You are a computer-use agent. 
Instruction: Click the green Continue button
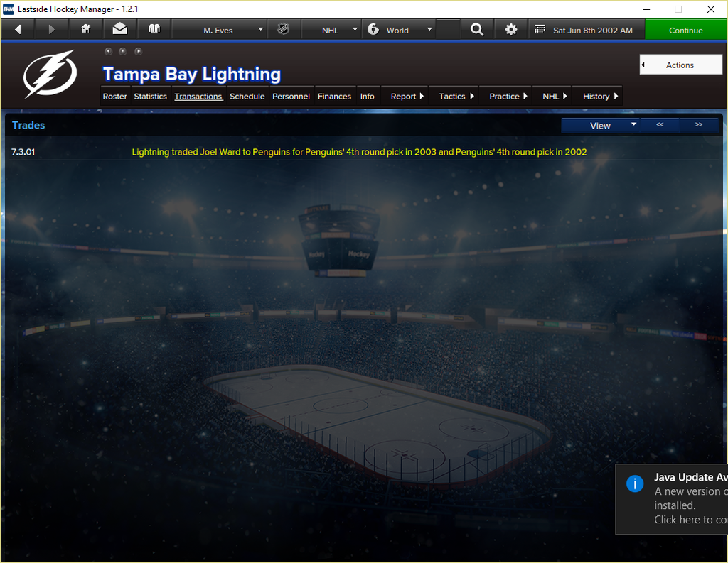(686, 30)
